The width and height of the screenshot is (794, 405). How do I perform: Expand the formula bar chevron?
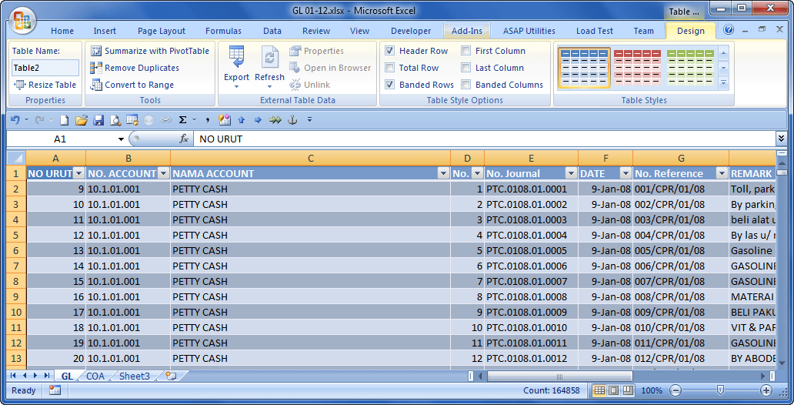point(782,139)
